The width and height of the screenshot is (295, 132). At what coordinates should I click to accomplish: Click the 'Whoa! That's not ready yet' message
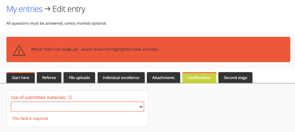(95, 50)
